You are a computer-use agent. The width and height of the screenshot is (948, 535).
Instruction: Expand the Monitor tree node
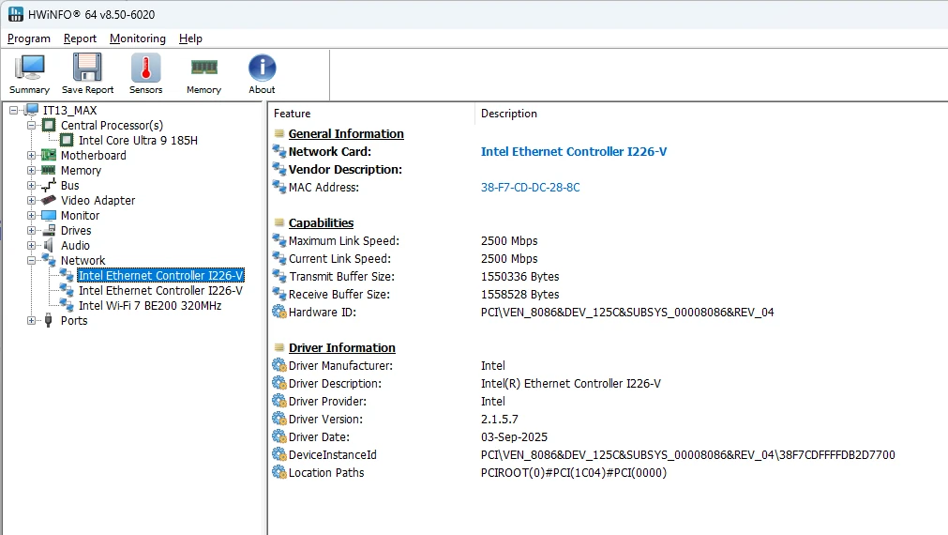tap(32, 216)
